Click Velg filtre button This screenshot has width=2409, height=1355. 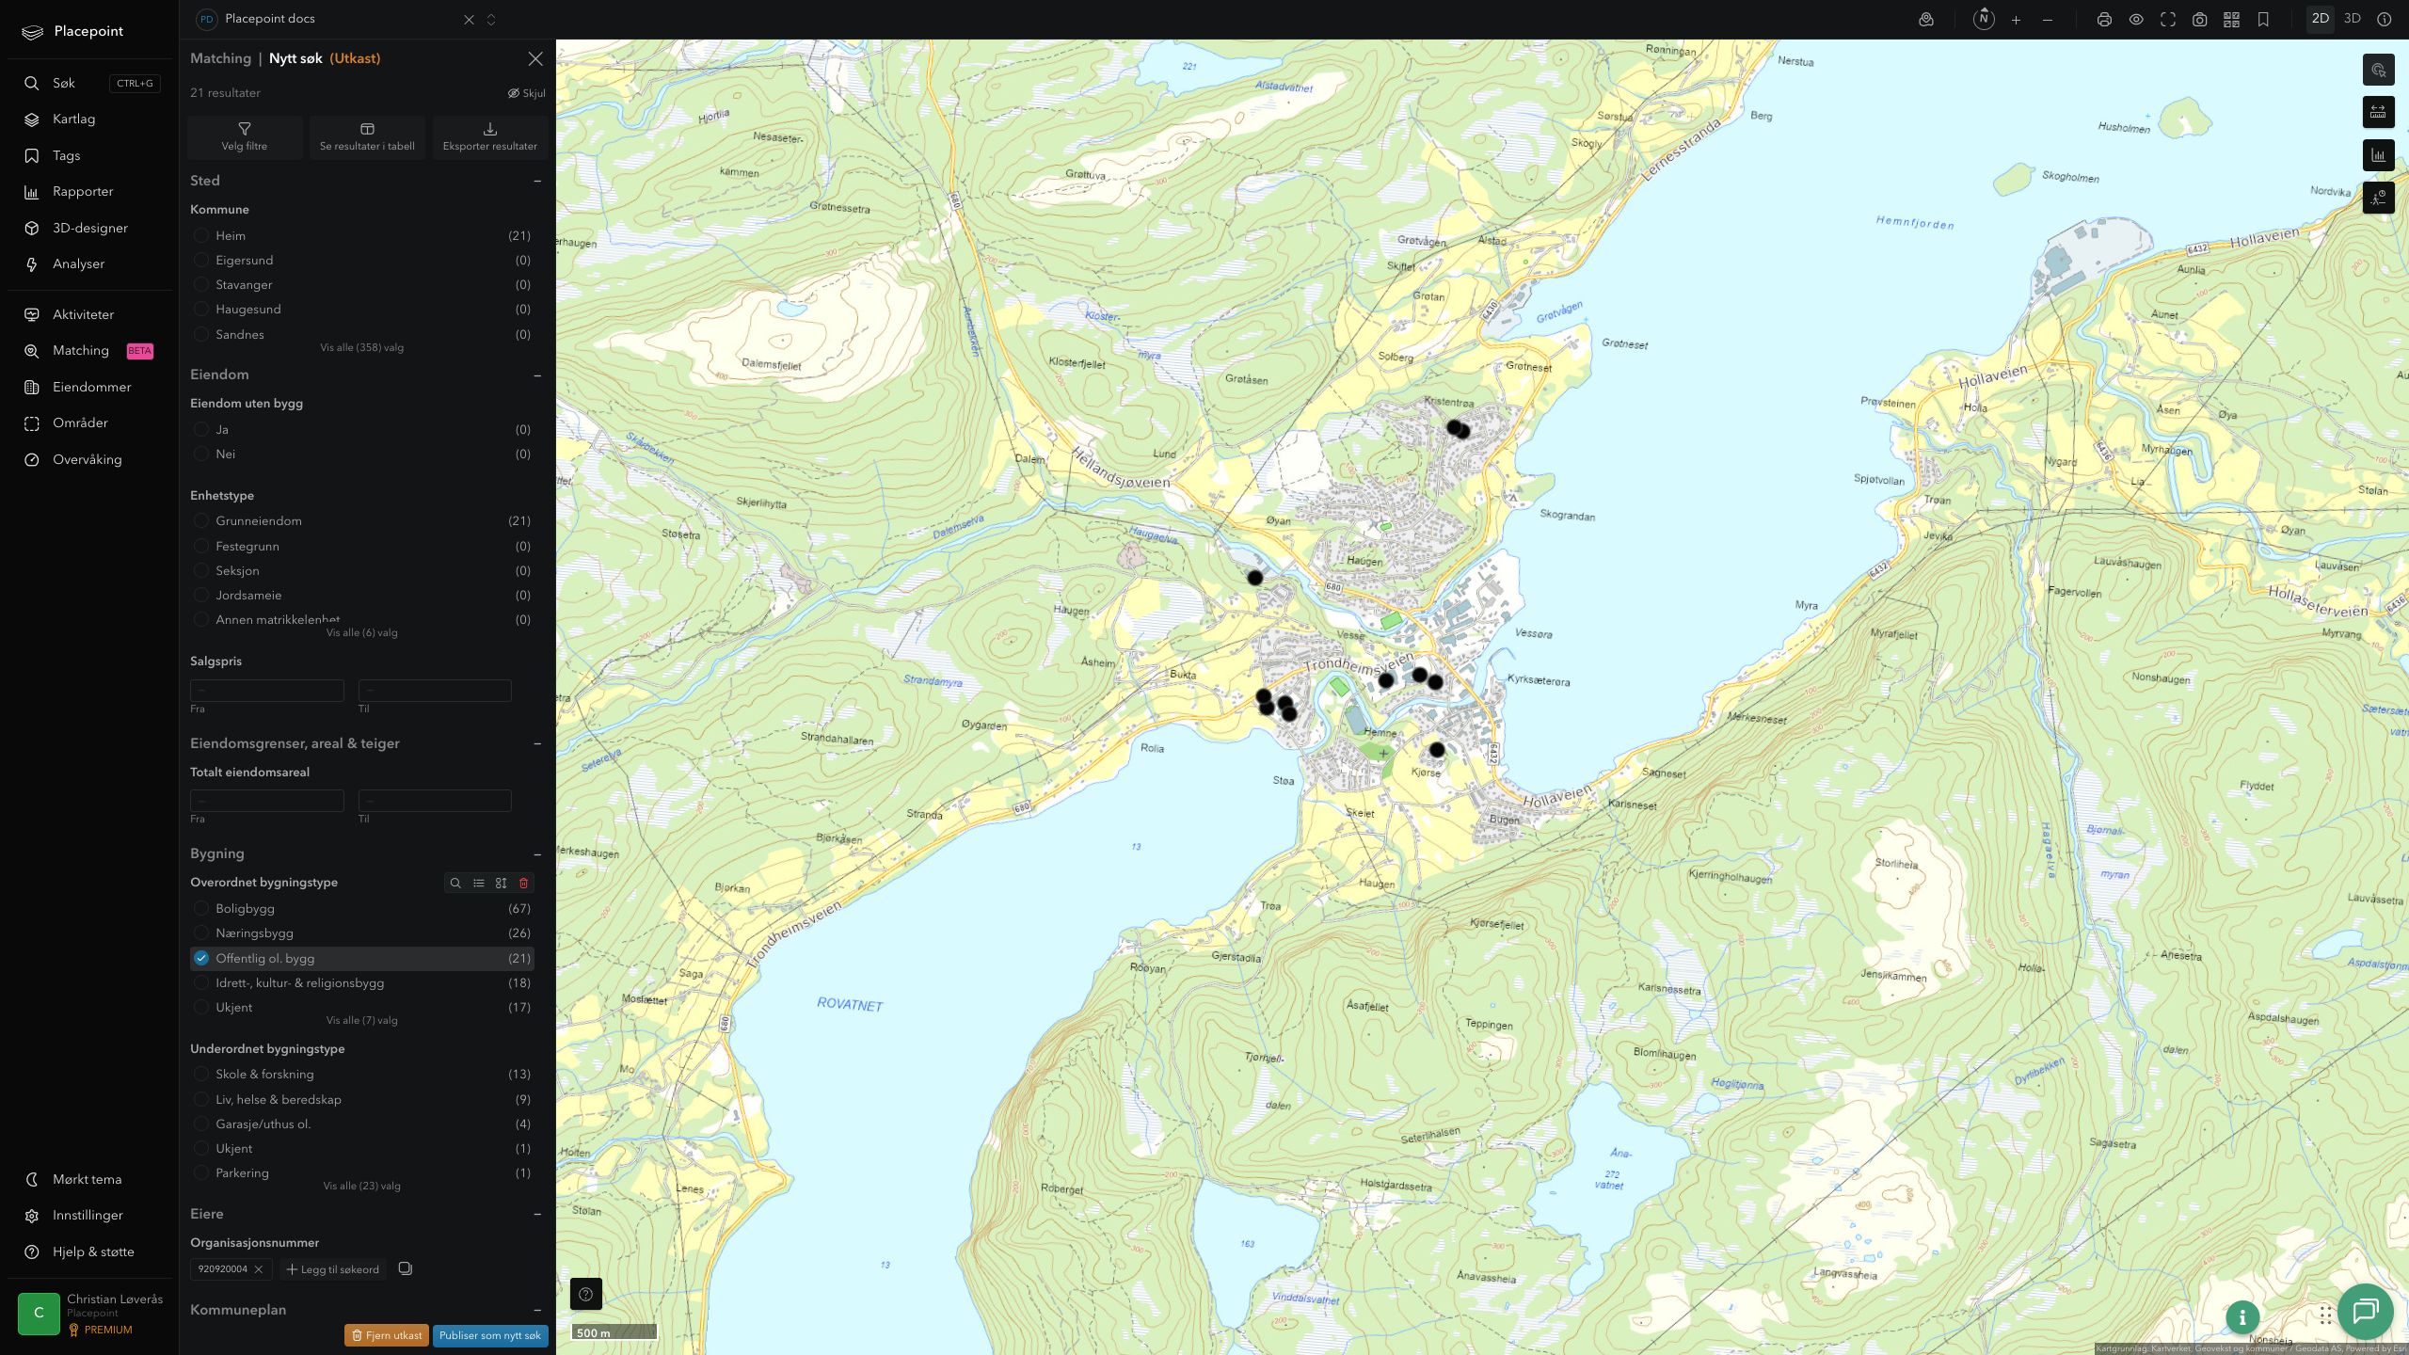[x=245, y=137]
